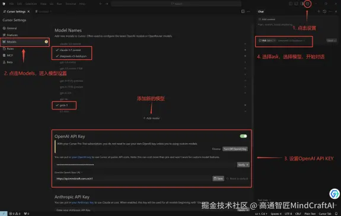Go forward with the right arrow
The width and height of the screenshot is (341, 216).
107,4
